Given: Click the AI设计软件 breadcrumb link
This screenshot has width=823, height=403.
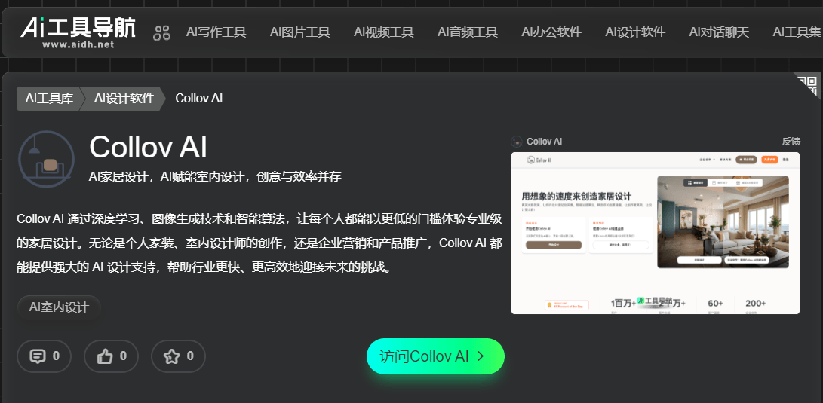Looking at the screenshot, I should click(124, 98).
